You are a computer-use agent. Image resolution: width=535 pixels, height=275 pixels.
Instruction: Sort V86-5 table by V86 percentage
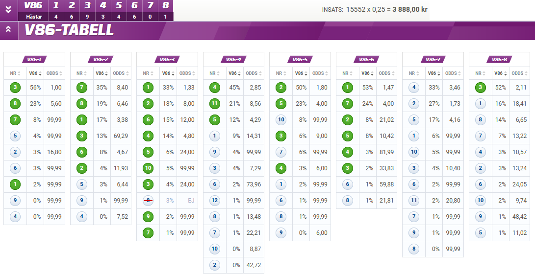point(301,73)
